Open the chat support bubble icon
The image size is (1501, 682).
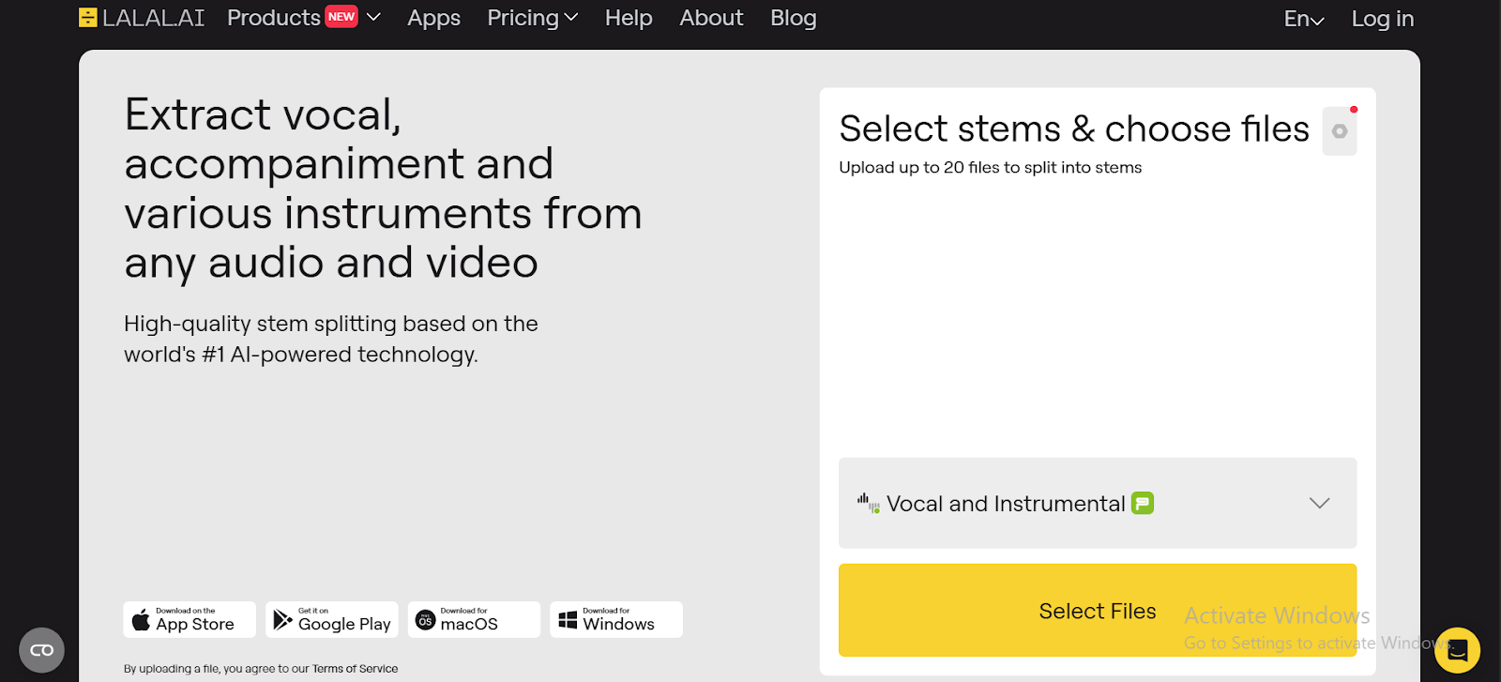(x=1457, y=650)
